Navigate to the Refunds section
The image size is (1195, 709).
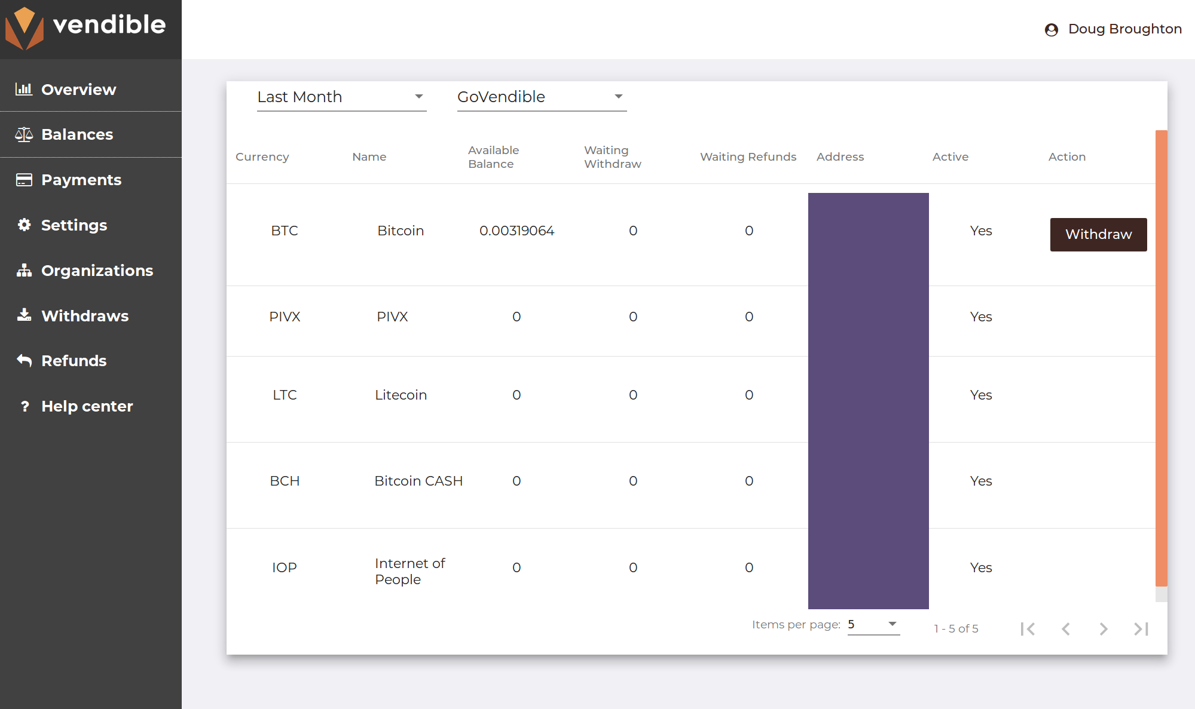click(x=74, y=360)
